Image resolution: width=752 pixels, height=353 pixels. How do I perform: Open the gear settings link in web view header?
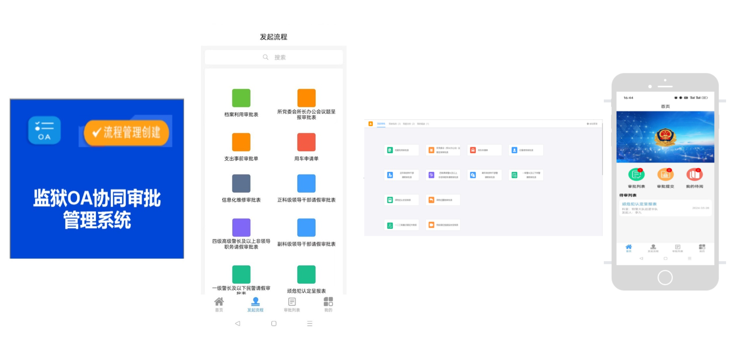(592, 124)
